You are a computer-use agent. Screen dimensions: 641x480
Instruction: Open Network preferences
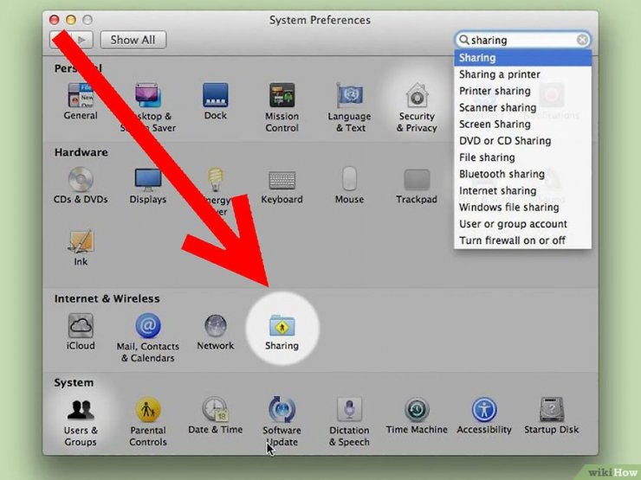[216, 326]
